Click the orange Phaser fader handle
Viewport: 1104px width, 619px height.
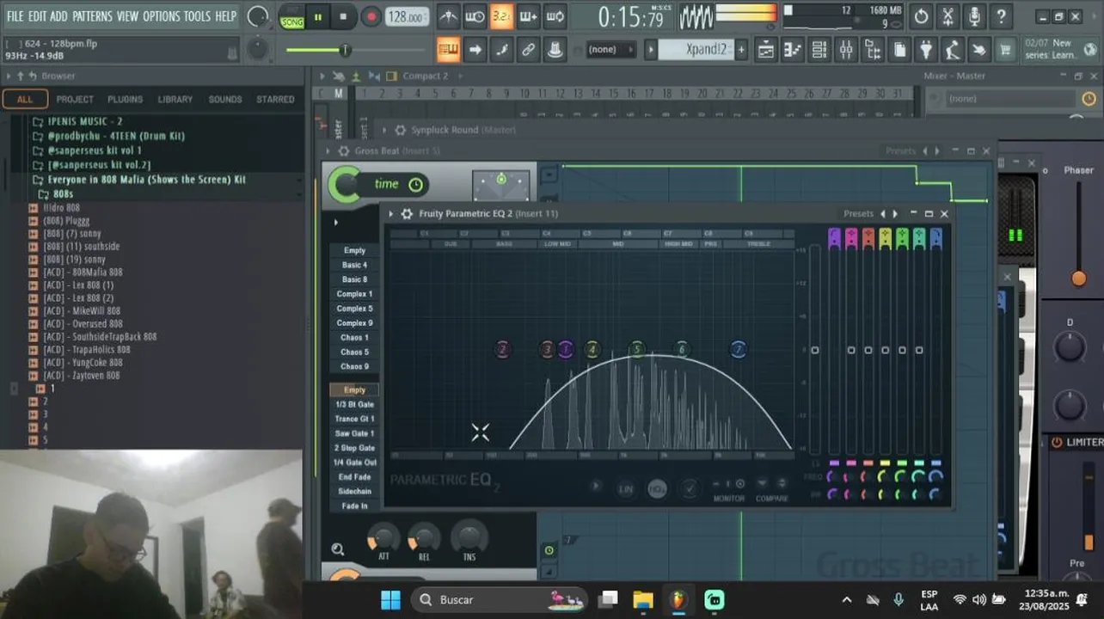[x=1079, y=278]
